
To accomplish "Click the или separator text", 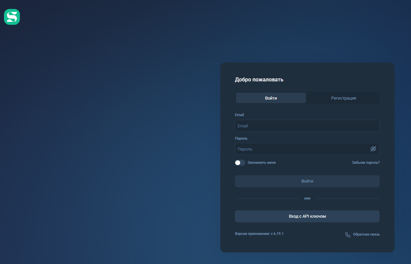I will tap(307, 198).
